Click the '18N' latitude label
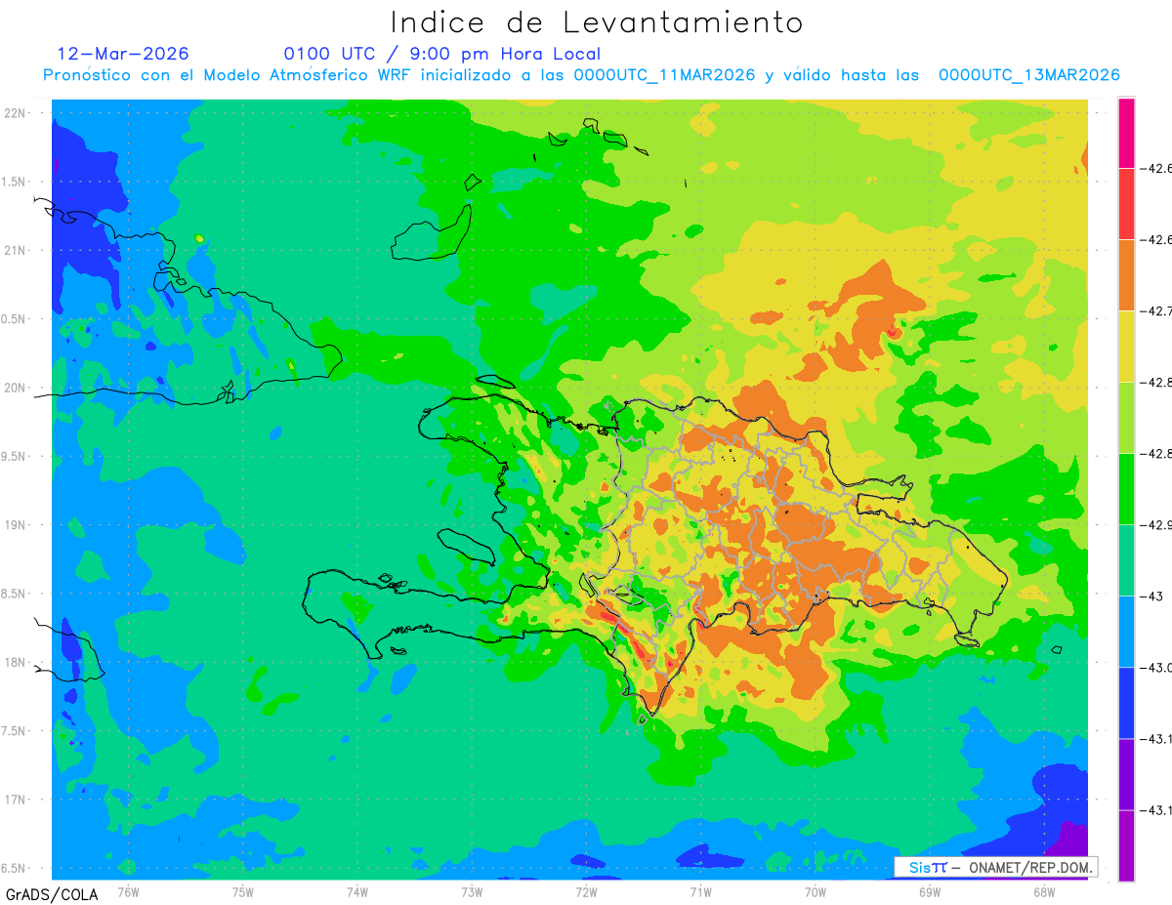1172x905 pixels. pyautogui.click(x=17, y=663)
